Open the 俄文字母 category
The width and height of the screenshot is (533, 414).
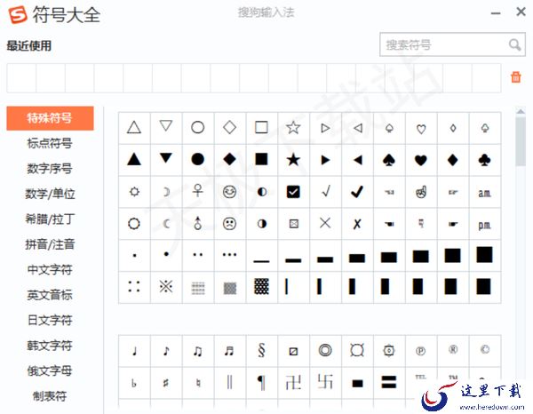pyautogui.click(x=50, y=370)
